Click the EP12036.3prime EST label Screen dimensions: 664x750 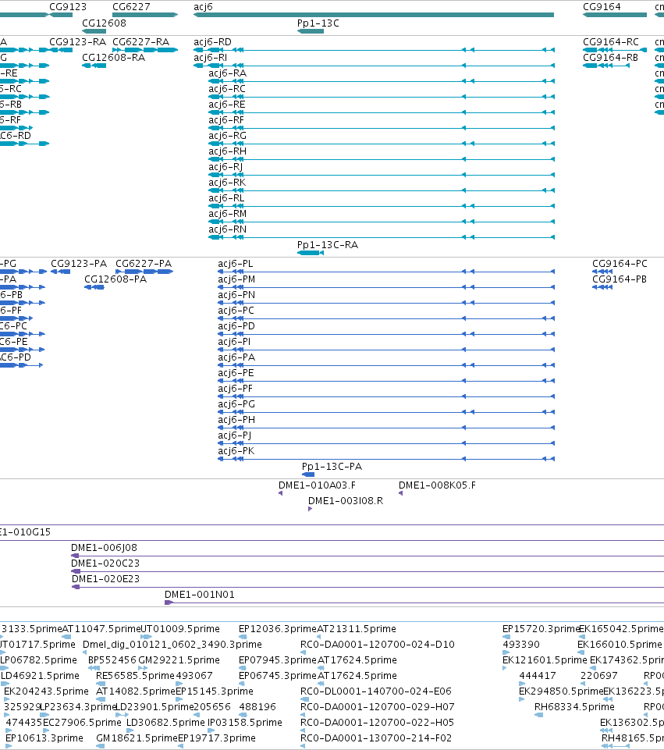277,628
